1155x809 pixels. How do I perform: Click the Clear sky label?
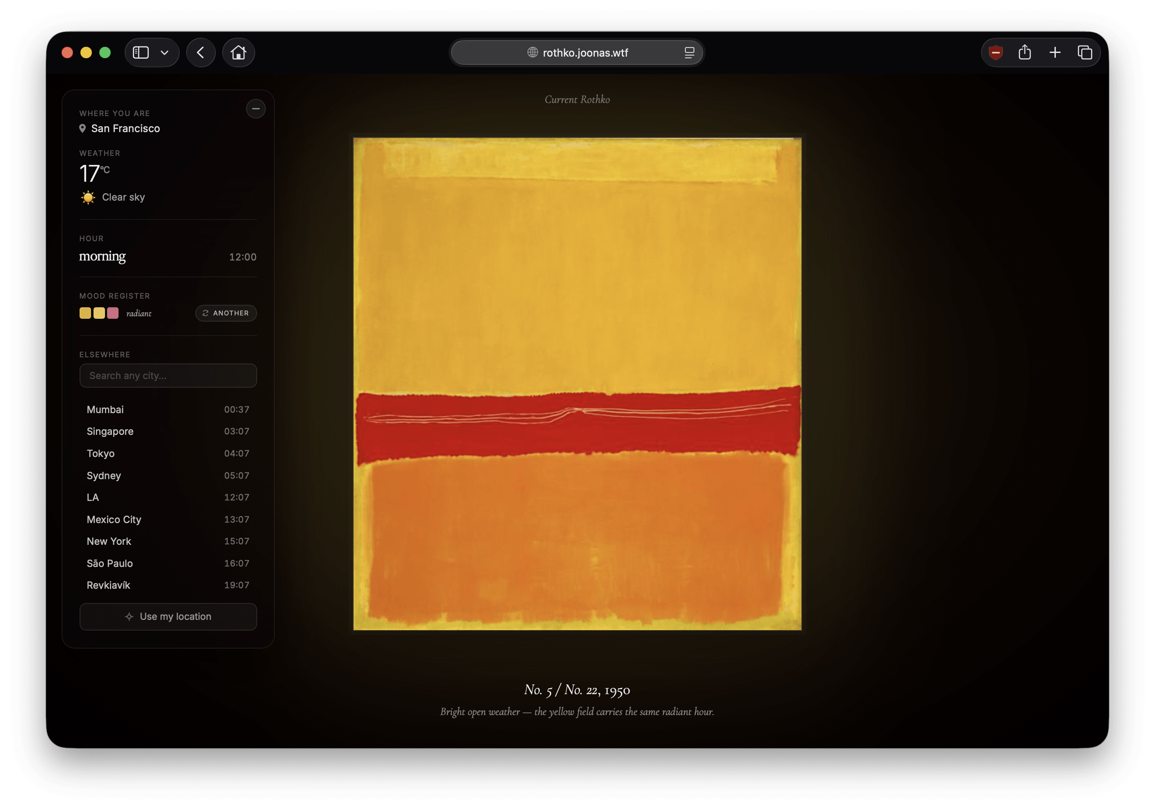tap(123, 197)
